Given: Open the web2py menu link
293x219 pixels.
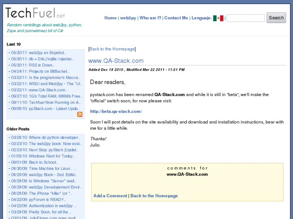Looking at the screenshot, I should [x=128, y=18].
